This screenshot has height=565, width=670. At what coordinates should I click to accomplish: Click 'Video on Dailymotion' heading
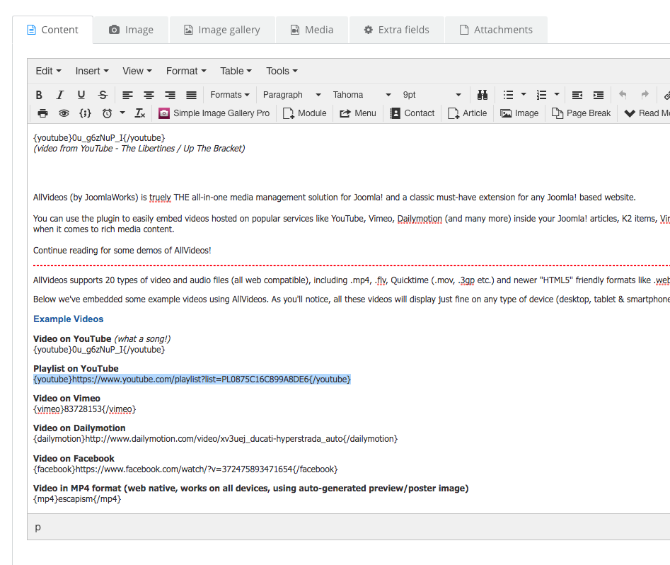coord(79,428)
